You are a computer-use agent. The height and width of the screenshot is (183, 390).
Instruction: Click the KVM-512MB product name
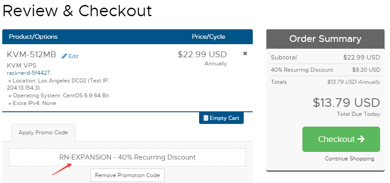(32, 55)
